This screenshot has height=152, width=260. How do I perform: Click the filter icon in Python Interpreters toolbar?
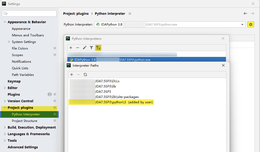coord(91,48)
